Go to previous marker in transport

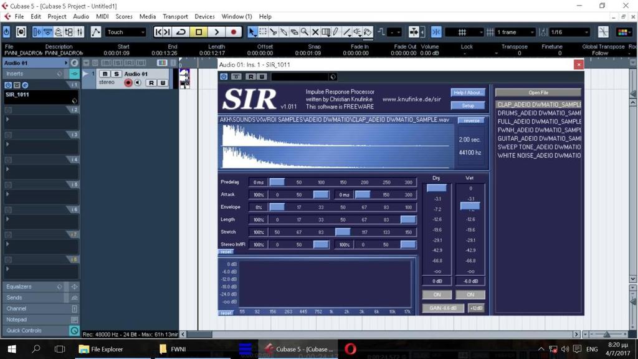pos(158,32)
